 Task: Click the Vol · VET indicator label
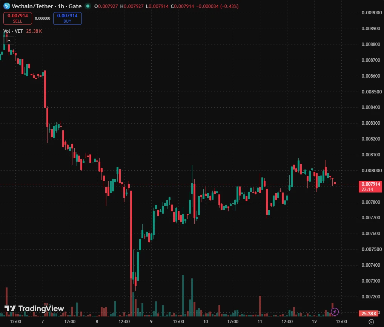13,31
